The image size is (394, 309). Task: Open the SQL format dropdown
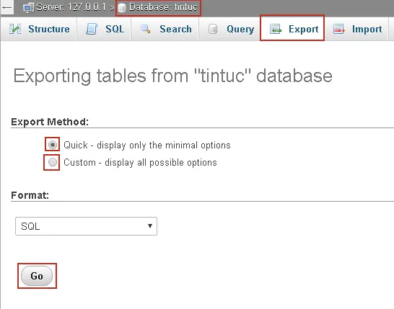click(86, 226)
